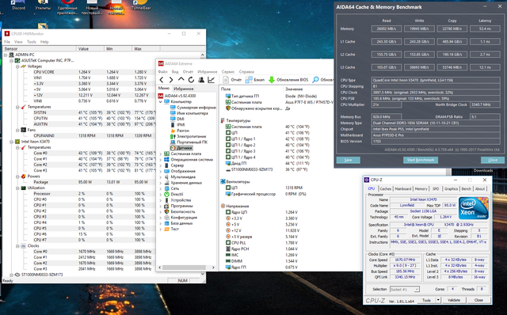Expand Хранение данных tree node
This screenshot has height=315, width=507.
(160, 183)
